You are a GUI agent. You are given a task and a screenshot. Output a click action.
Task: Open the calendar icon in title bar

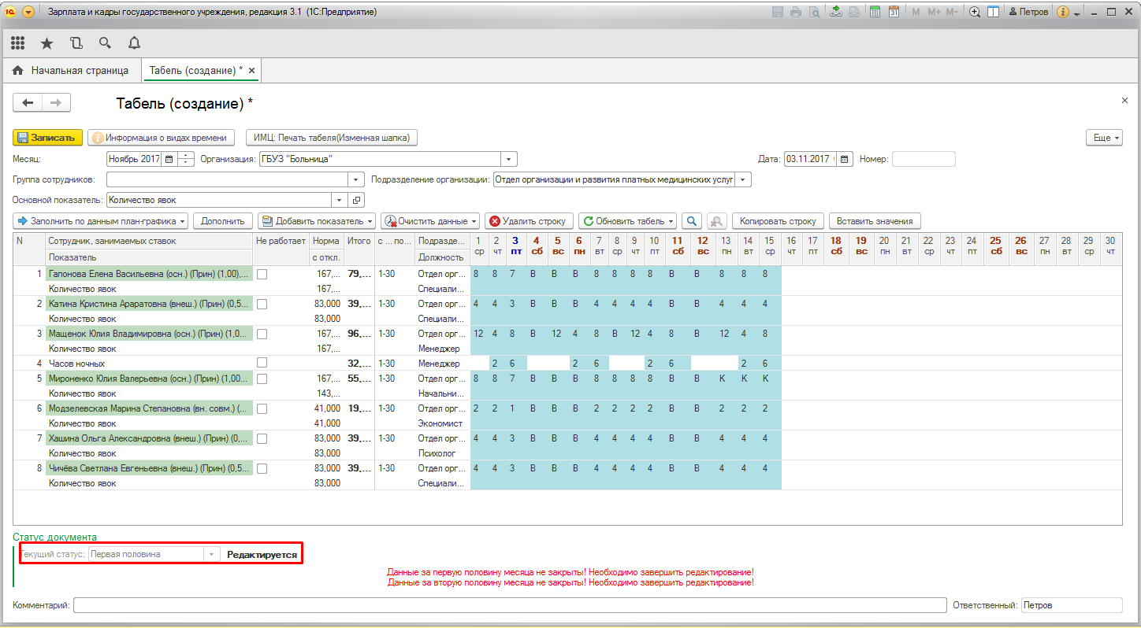point(894,13)
